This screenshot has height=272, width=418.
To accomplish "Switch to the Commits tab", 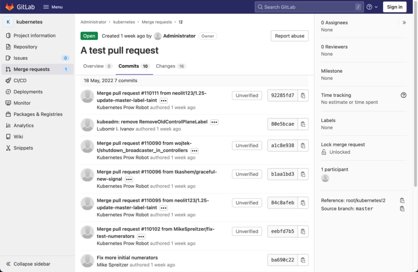I will pos(134,66).
